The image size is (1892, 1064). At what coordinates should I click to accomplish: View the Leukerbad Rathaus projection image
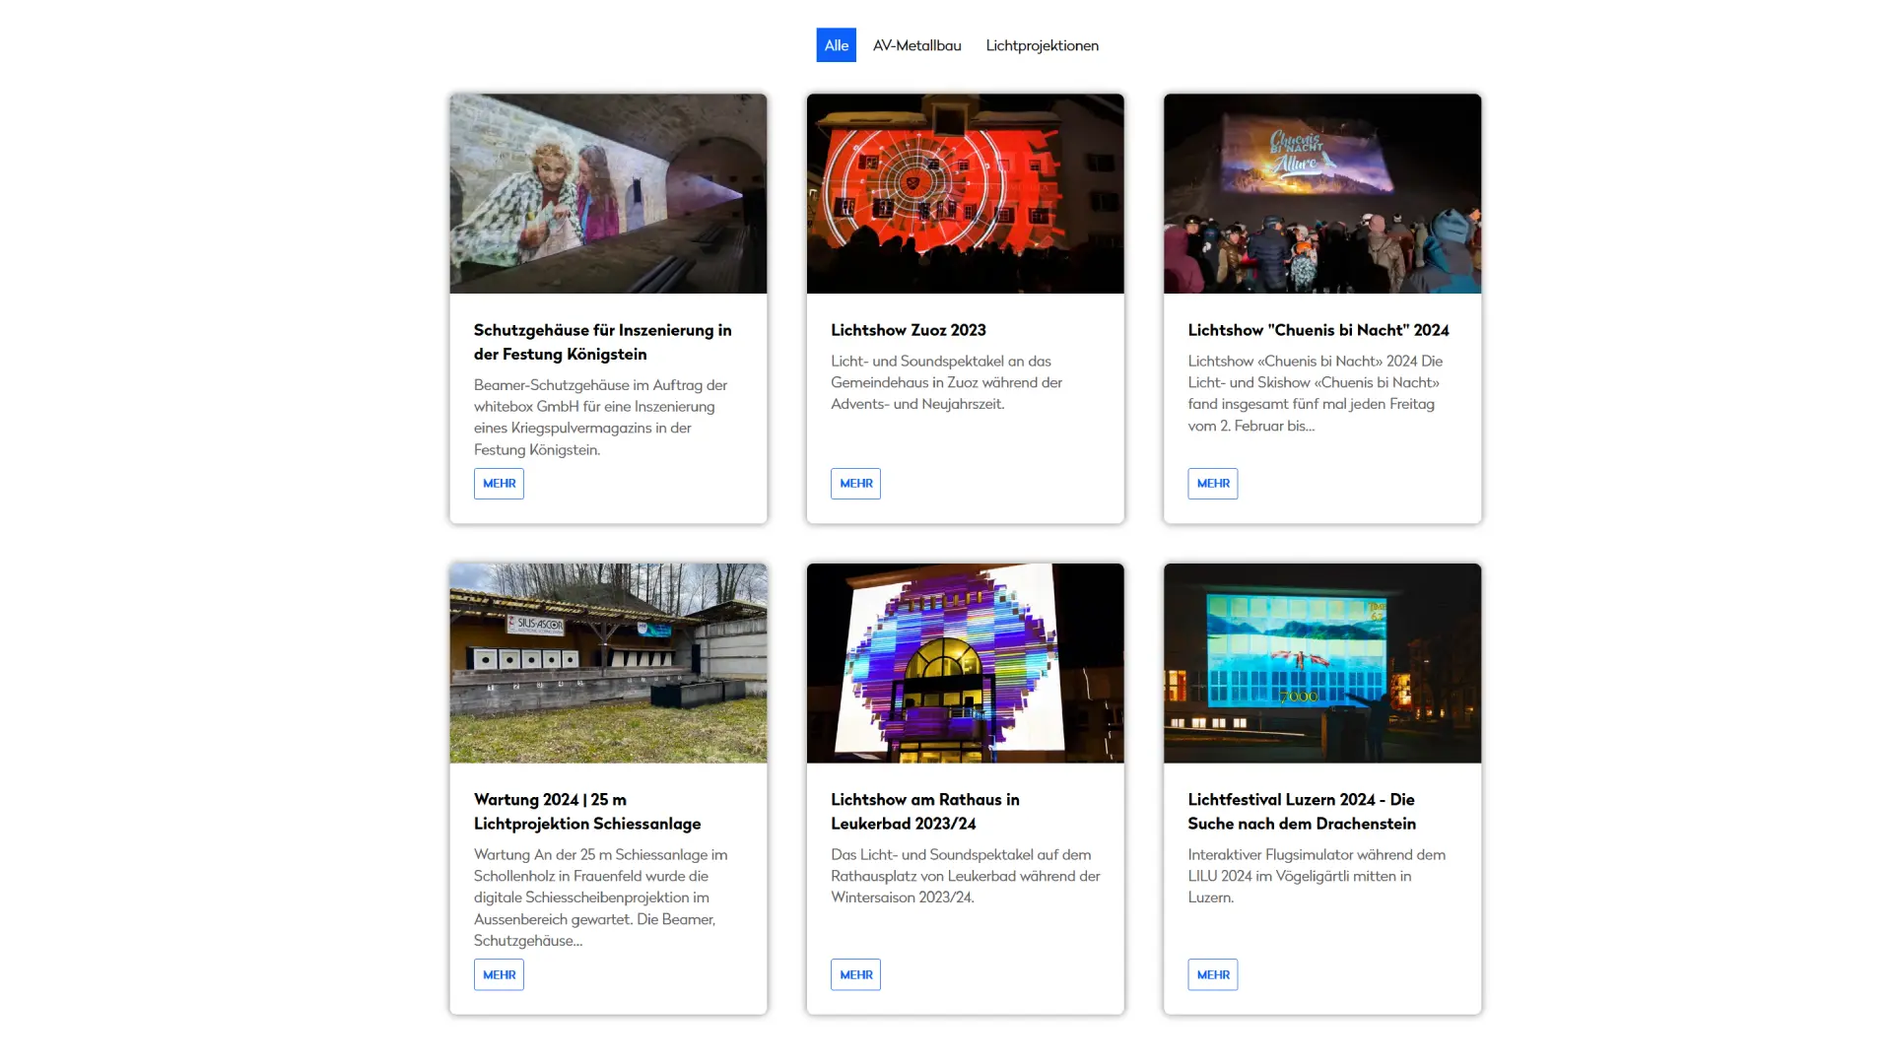click(965, 663)
